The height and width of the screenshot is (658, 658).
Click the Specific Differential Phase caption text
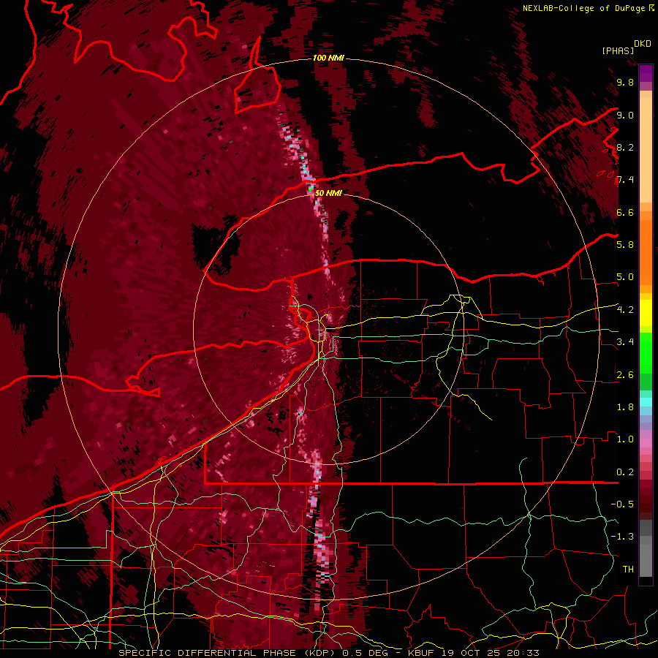(x=328, y=653)
